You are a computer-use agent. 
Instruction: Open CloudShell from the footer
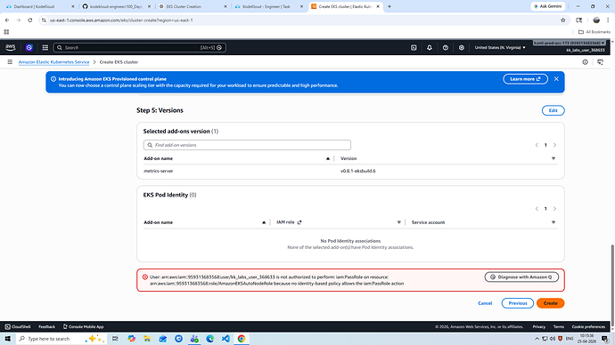pos(18,326)
